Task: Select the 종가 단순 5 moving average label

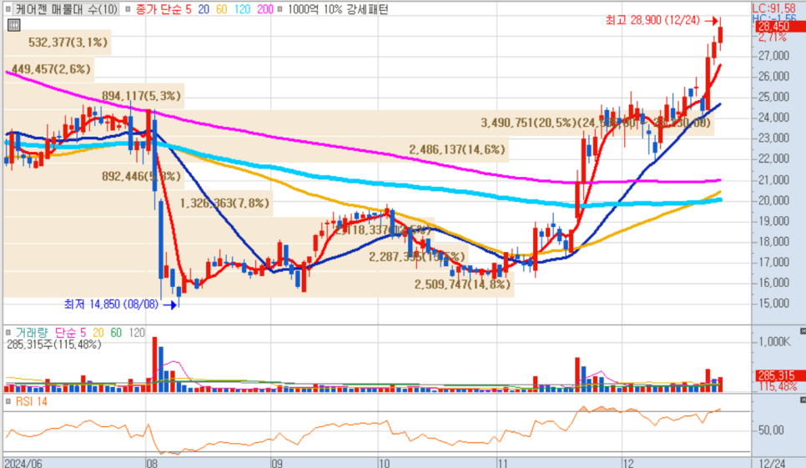Action: [x=164, y=9]
